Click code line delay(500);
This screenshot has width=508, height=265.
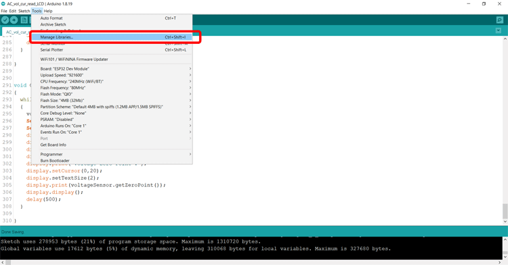click(x=43, y=199)
